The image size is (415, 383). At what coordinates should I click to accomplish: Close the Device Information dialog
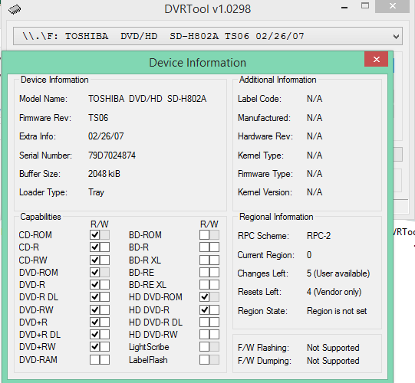(x=377, y=59)
